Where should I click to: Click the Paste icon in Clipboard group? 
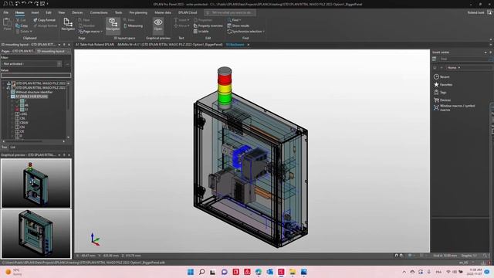[x=7, y=24]
